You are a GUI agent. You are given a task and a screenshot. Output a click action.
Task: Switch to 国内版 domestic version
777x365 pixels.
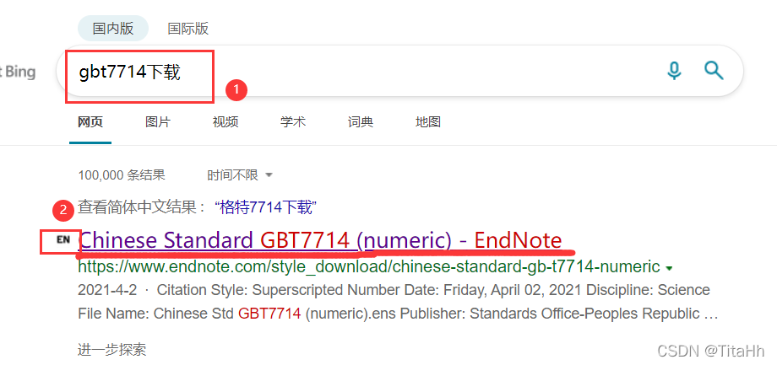pos(113,28)
